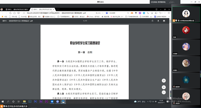Open the browser hamburger main menu
Image resolution: width=201 pixels, height=108 pixels.
169,13
